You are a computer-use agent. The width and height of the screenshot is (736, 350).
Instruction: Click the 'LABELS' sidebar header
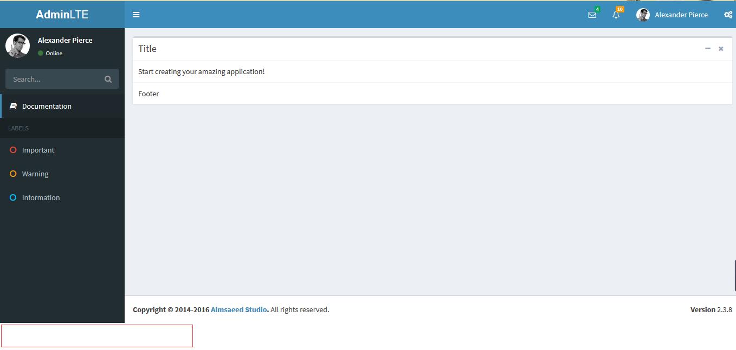pyautogui.click(x=18, y=128)
